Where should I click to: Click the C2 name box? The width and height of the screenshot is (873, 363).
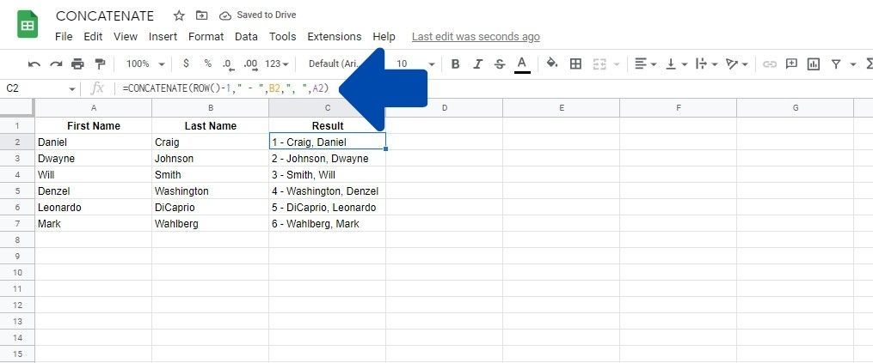34,88
